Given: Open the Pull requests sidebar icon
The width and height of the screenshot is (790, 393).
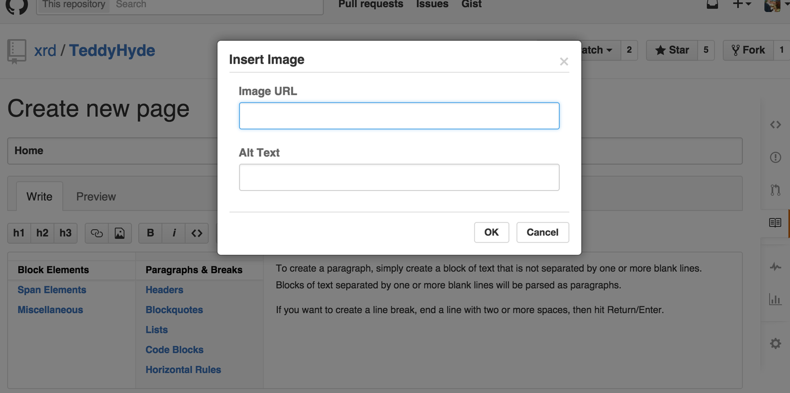Looking at the screenshot, I should tap(775, 190).
